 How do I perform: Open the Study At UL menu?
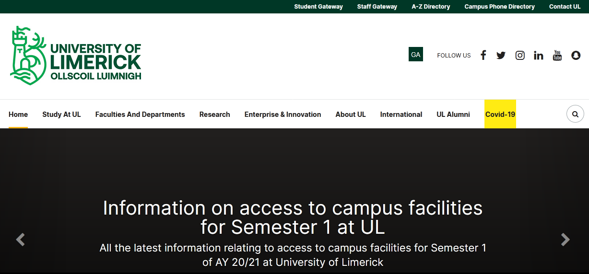pos(61,114)
